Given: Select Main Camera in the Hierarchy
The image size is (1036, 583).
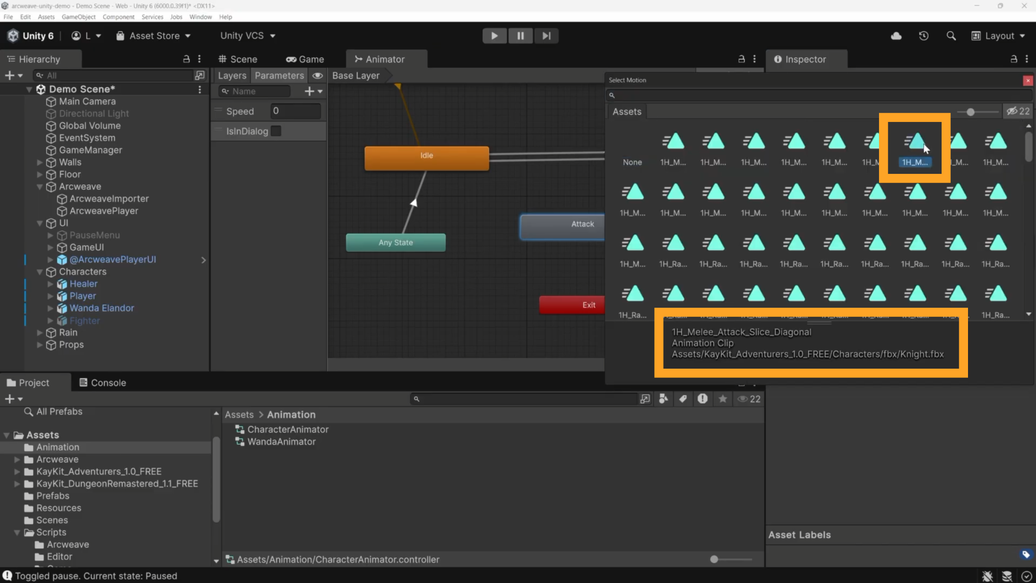Looking at the screenshot, I should point(87,101).
